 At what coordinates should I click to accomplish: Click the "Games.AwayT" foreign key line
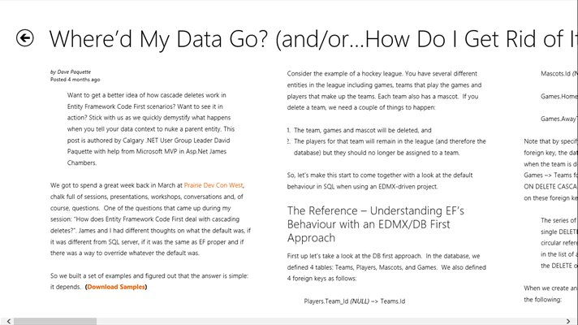559,119
